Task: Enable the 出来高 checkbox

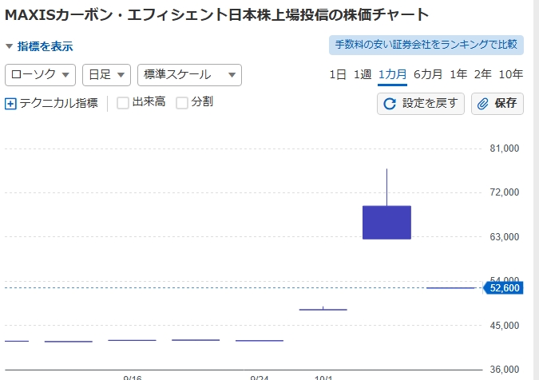Action: (x=123, y=102)
